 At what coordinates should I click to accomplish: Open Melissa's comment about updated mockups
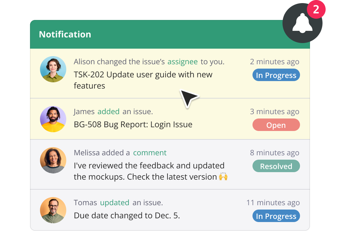click(149, 171)
